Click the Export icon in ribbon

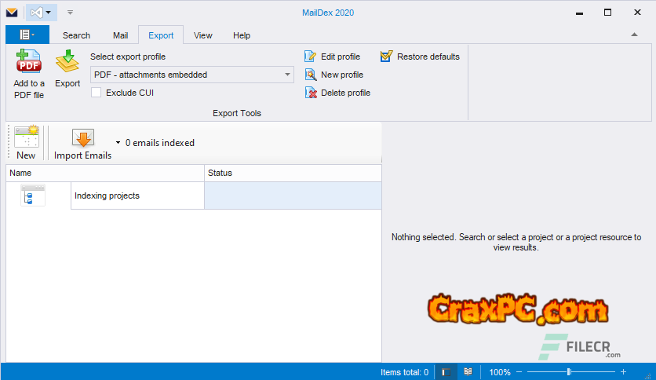(67, 62)
